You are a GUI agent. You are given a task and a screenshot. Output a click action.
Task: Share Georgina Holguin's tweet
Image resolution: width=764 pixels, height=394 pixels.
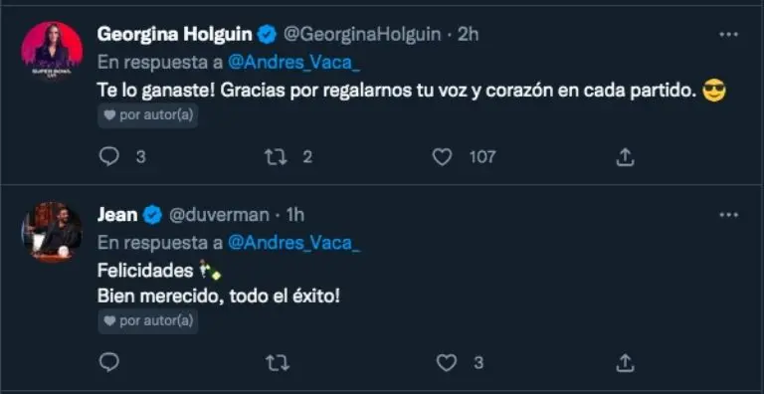click(x=625, y=157)
